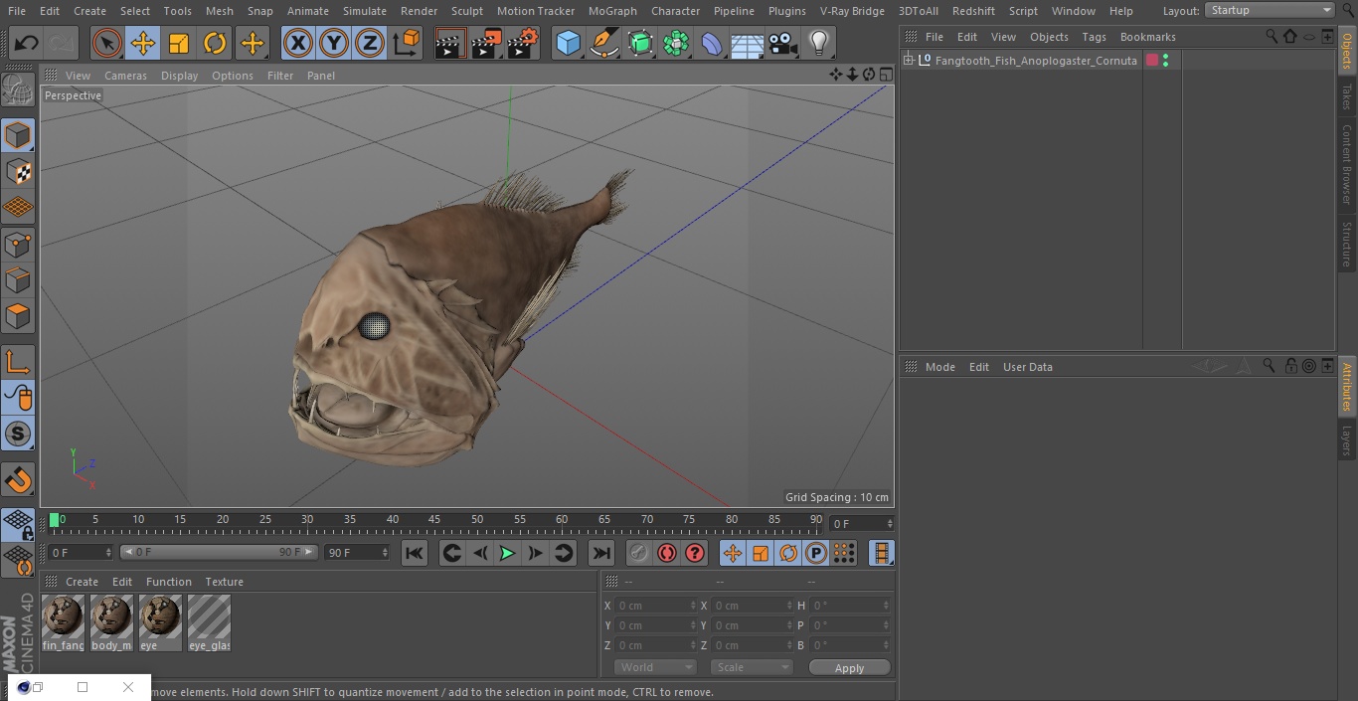Open Attributes manager Mode menu
This screenshot has height=701, width=1358.
pos(939,367)
